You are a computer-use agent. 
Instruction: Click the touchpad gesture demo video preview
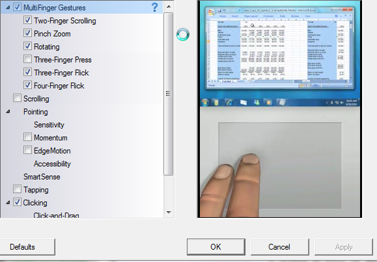[x=279, y=109]
